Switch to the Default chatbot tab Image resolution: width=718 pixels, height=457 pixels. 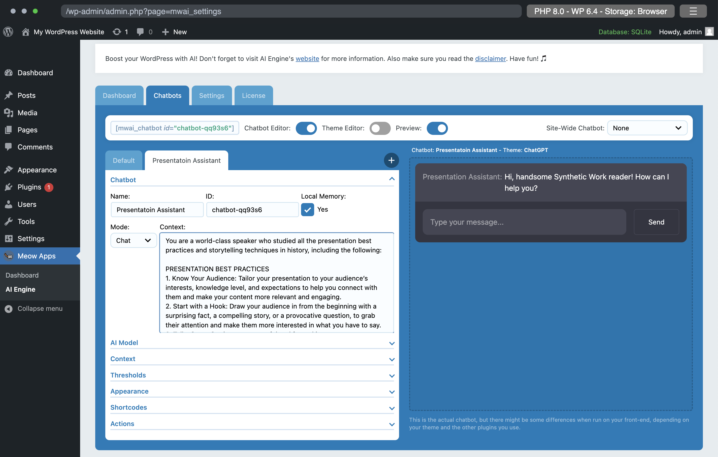pos(124,161)
